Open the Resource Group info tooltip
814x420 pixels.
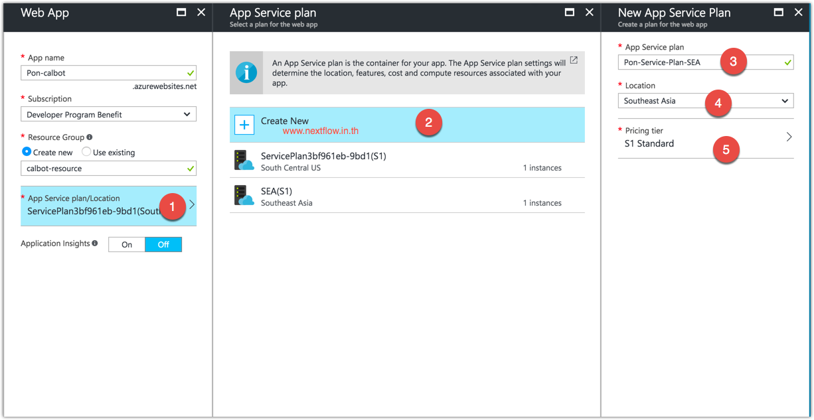[x=90, y=137]
